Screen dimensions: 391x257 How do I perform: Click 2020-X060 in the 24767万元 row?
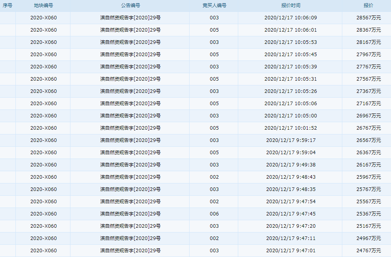44,251
